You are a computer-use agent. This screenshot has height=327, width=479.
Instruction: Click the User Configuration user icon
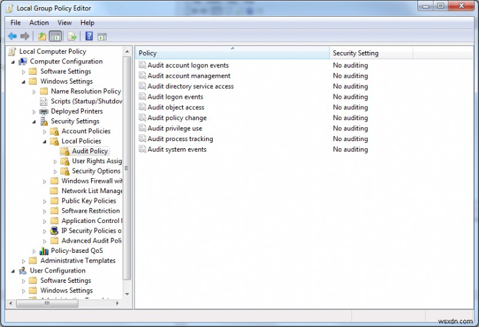click(x=23, y=271)
